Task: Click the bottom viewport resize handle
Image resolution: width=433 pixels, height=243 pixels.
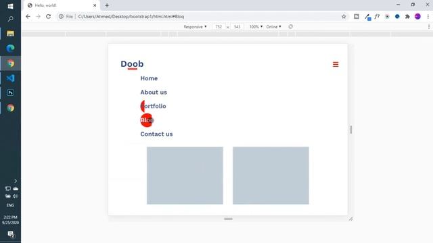Action: [228, 219]
